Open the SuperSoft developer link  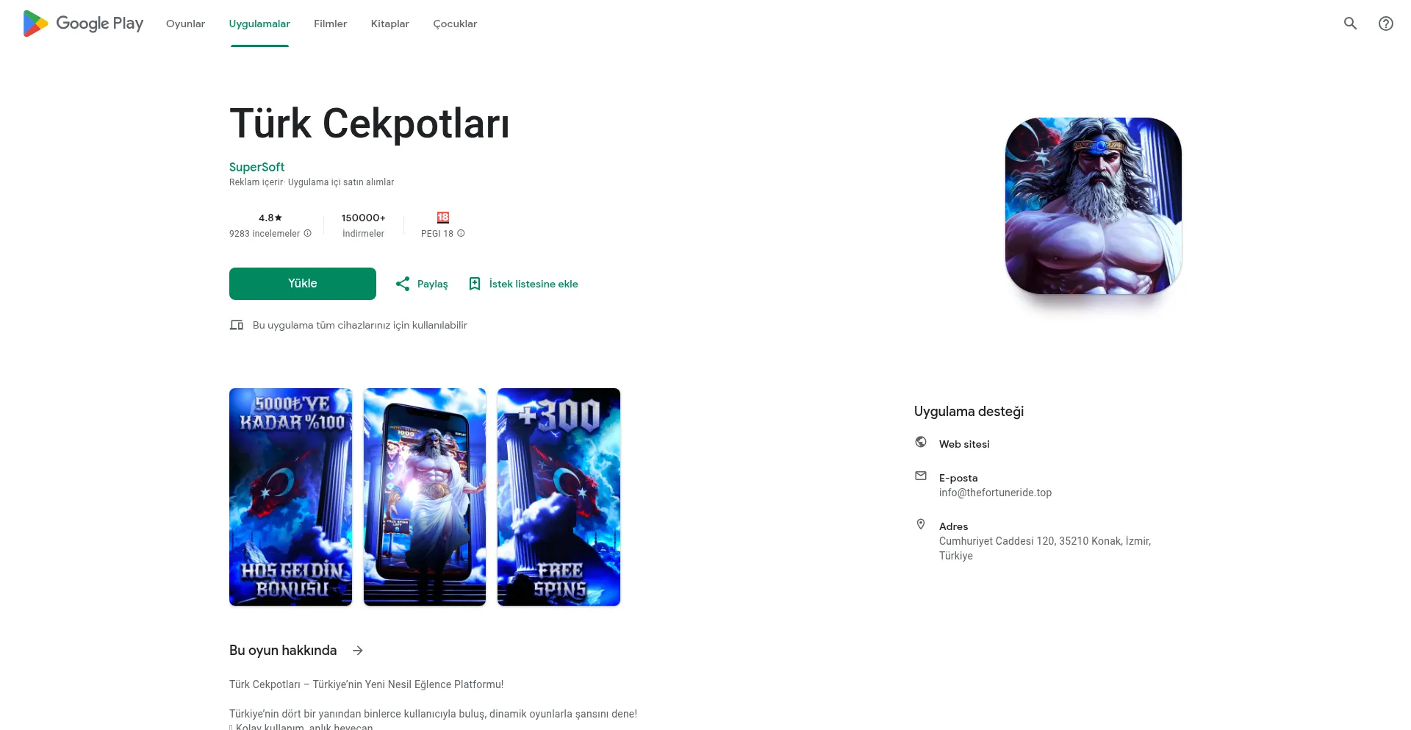256,167
